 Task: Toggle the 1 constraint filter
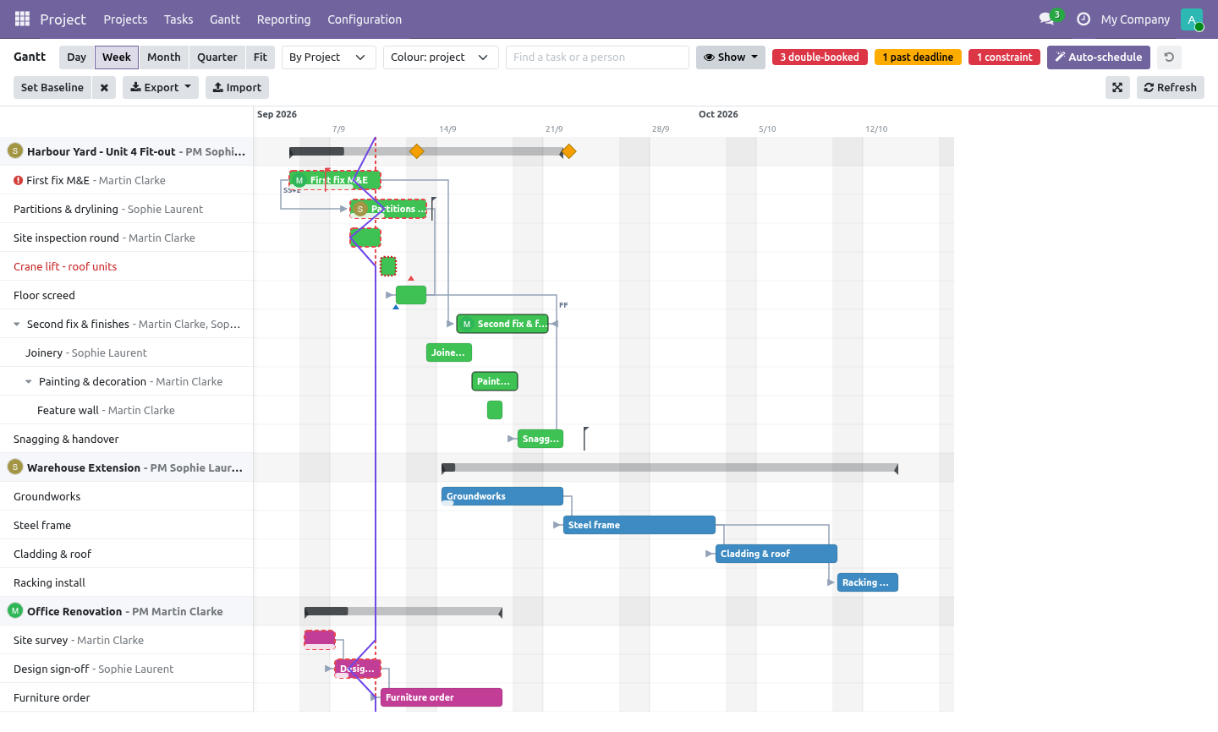point(1004,57)
